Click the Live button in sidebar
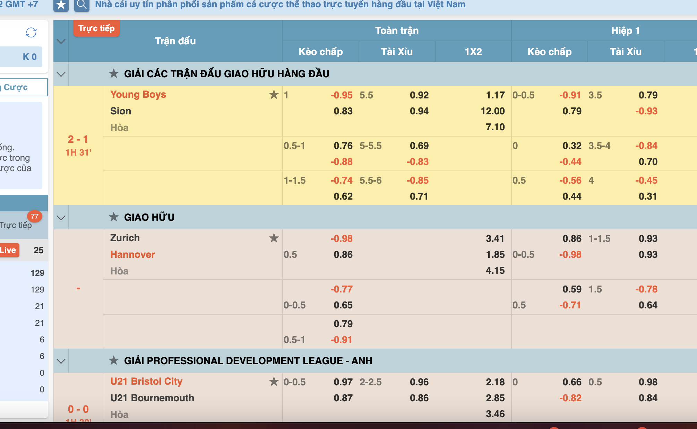Viewport: 697px width, 429px height. [8, 250]
